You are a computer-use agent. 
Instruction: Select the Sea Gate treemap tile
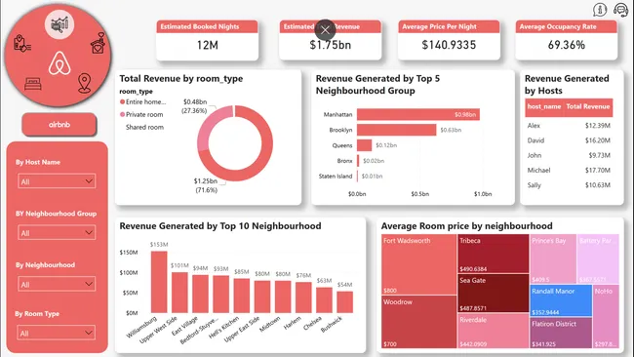point(493,294)
